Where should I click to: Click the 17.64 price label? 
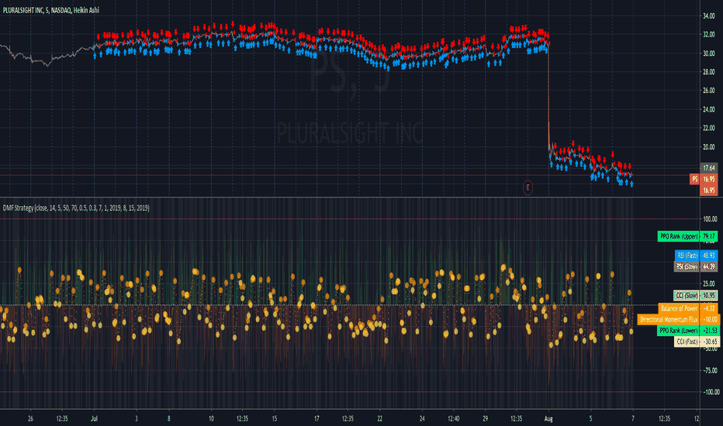pos(709,168)
